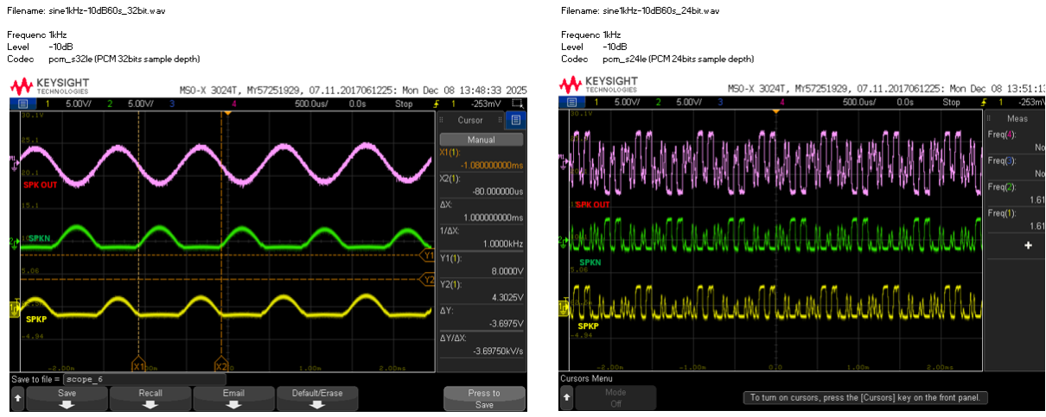This screenshot has height=417, width=1046.
Task: Toggle channel 3 on the left scope
Action: (x=172, y=102)
